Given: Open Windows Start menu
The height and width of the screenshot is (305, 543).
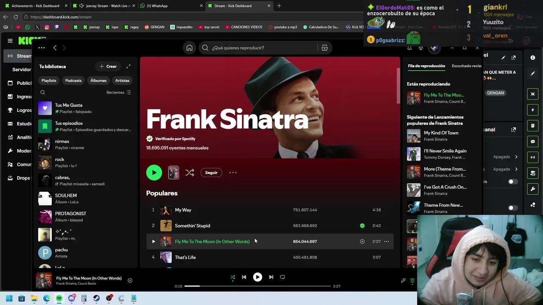Looking at the screenshot, I should click(9, 299).
